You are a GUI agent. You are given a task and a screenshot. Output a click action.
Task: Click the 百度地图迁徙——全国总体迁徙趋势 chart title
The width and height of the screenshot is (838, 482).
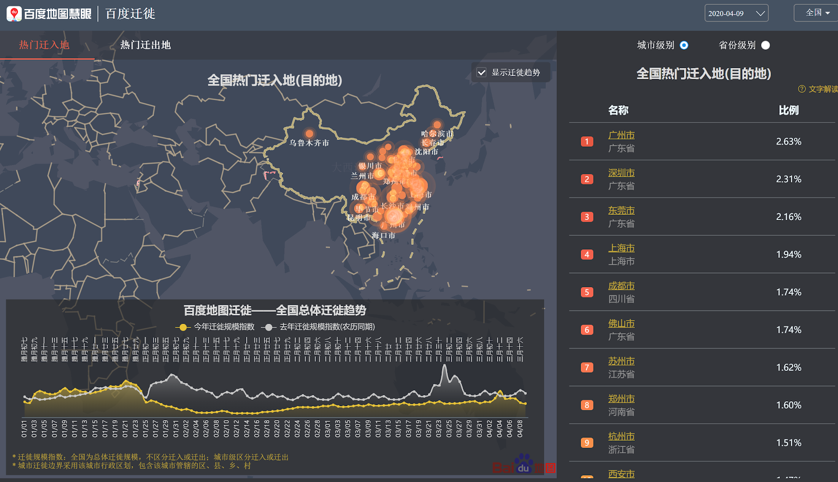pyautogui.click(x=275, y=311)
